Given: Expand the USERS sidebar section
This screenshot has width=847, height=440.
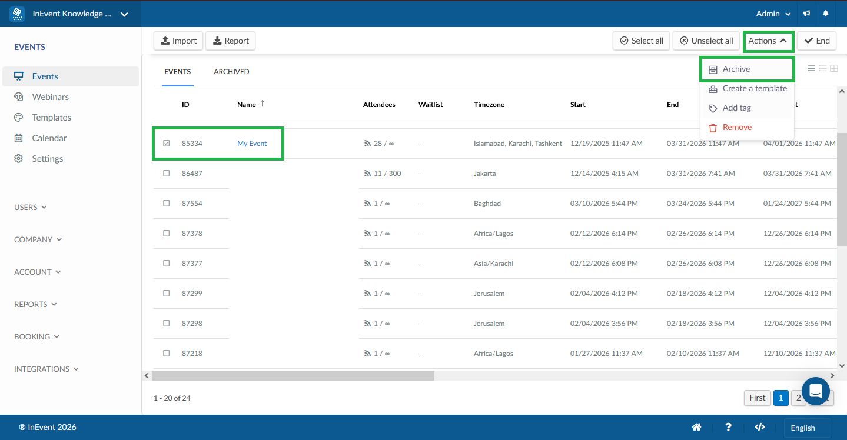Looking at the screenshot, I should tap(31, 207).
